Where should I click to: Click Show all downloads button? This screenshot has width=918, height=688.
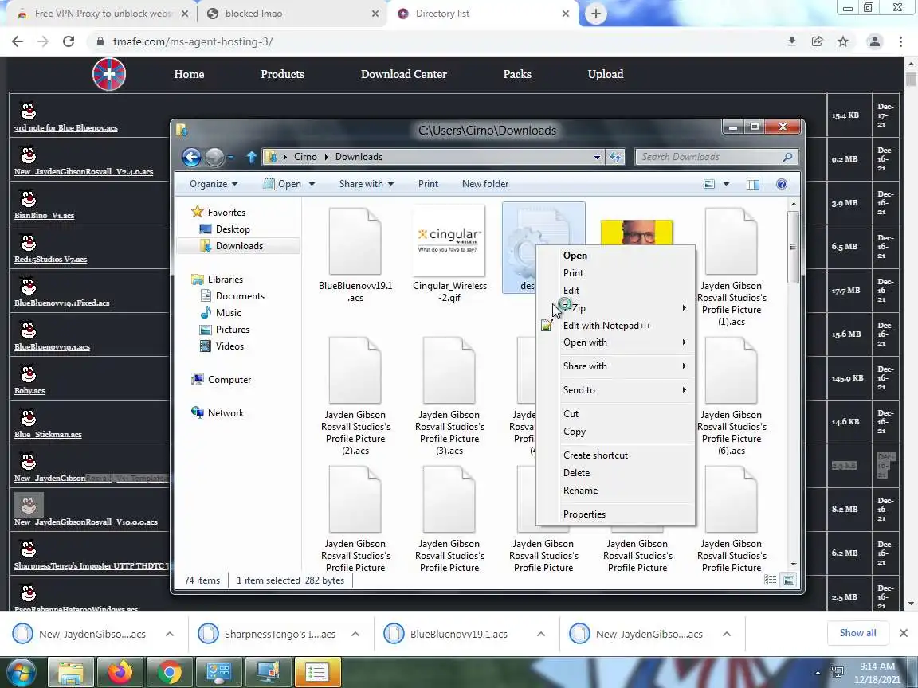coord(857,633)
